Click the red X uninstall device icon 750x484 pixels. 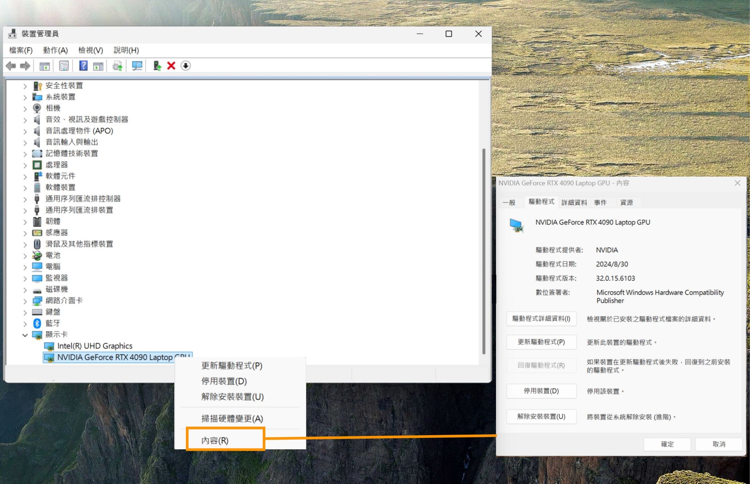[x=171, y=66]
